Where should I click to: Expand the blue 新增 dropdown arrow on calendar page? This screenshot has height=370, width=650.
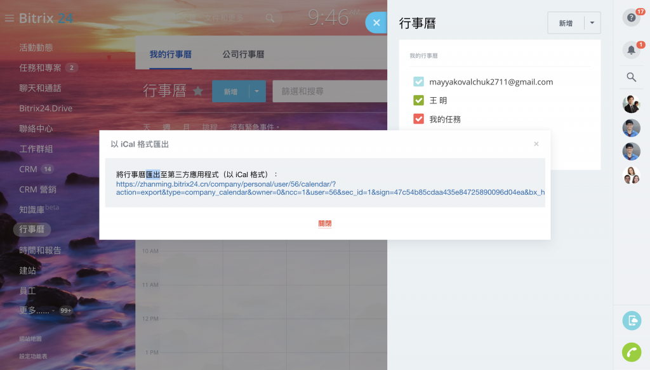[257, 91]
